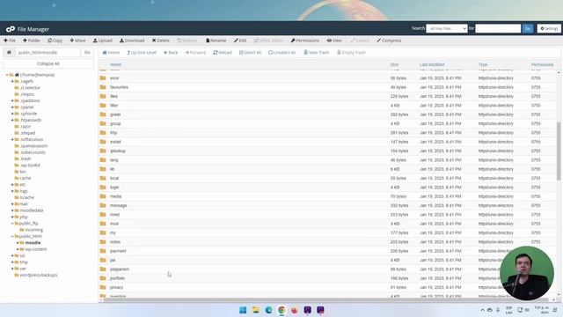Open Microsoft Edge from the taskbar
Viewport: 563px width, 317px height.
tap(268, 310)
